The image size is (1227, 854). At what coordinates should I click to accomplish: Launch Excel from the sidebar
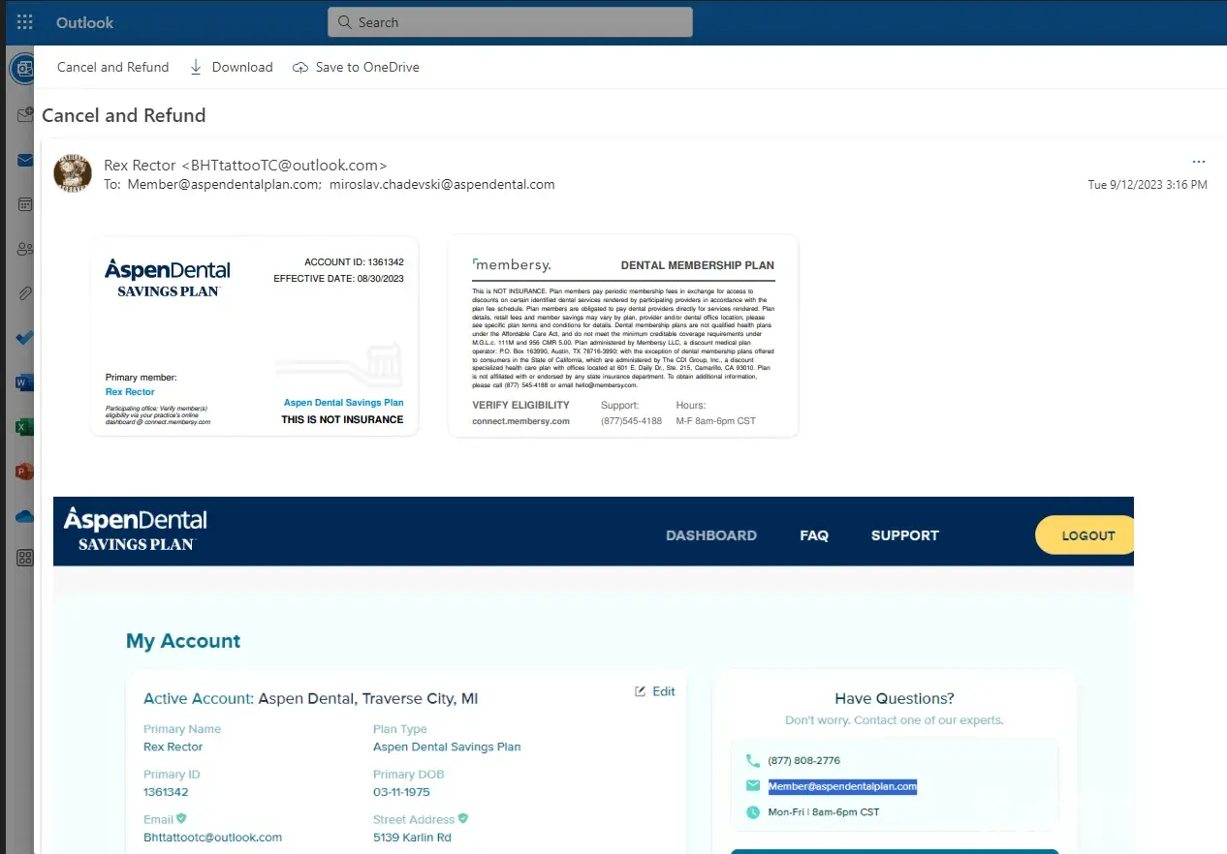tap(25, 427)
